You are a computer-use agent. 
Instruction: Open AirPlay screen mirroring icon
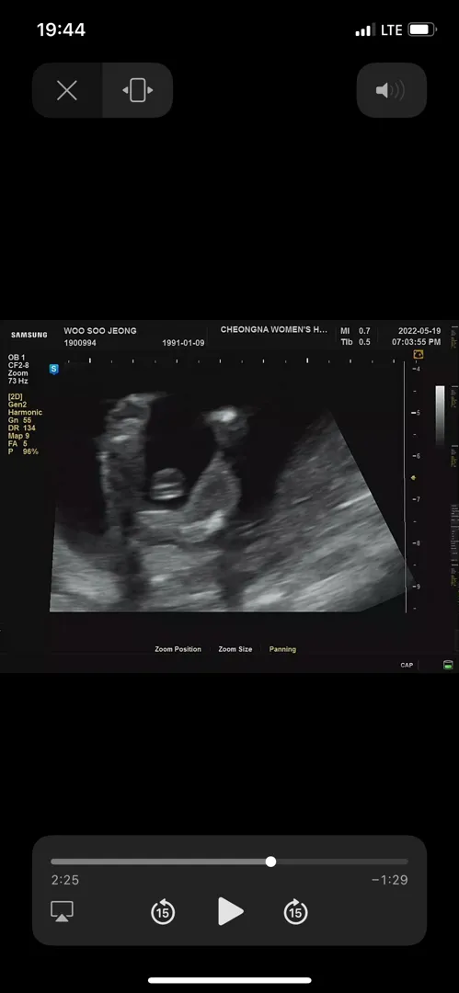[x=63, y=911]
